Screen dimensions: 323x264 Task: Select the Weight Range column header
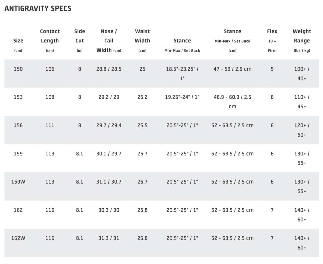coord(302,41)
